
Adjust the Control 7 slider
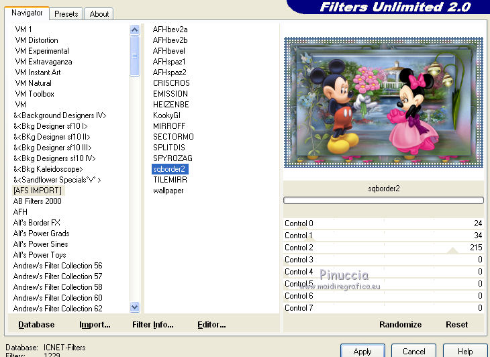(x=384, y=308)
